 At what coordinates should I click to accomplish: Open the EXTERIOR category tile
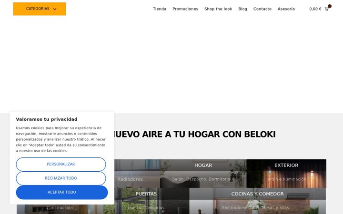coord(286,174)
